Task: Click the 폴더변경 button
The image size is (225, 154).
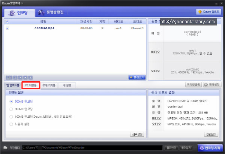Action: pos(171,148)
